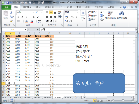Screen dimensions: 139x104
Task: Toggle middle vertical alignment
Action: pos(51,12)
